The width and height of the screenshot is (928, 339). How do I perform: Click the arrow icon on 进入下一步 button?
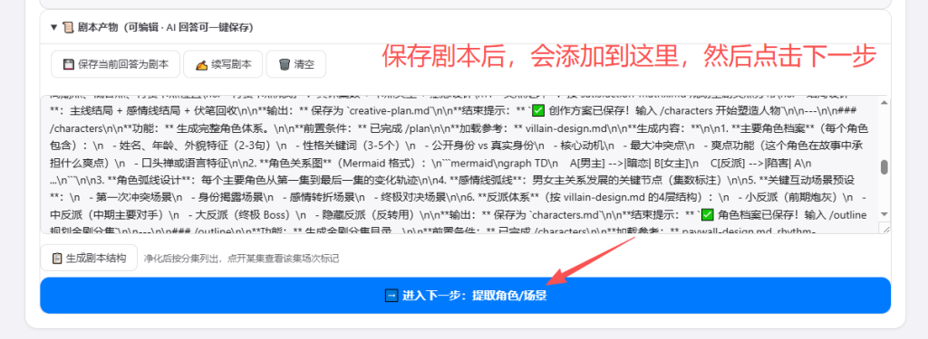pyautogui.click(x=391, y=296)
